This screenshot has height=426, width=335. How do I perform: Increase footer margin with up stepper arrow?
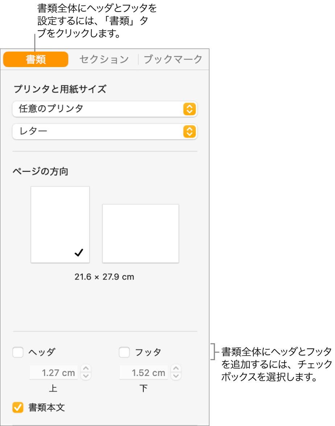click(176, 368)
